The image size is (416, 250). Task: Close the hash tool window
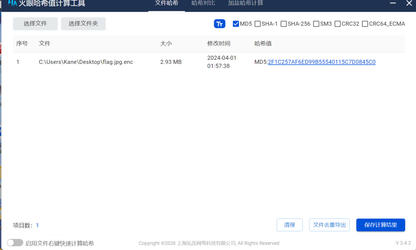click(409, 3)
